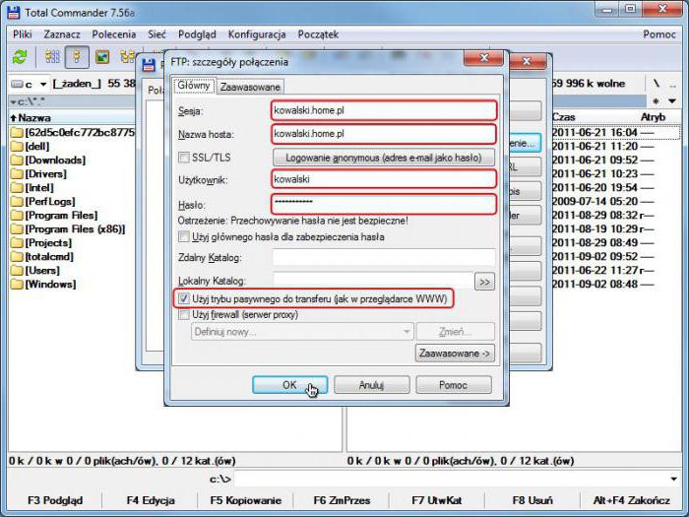Viewport: 689px width, 517px height.
Task: Click the Hasło password field
Action: pyautogui.click(x=384, y=204)
